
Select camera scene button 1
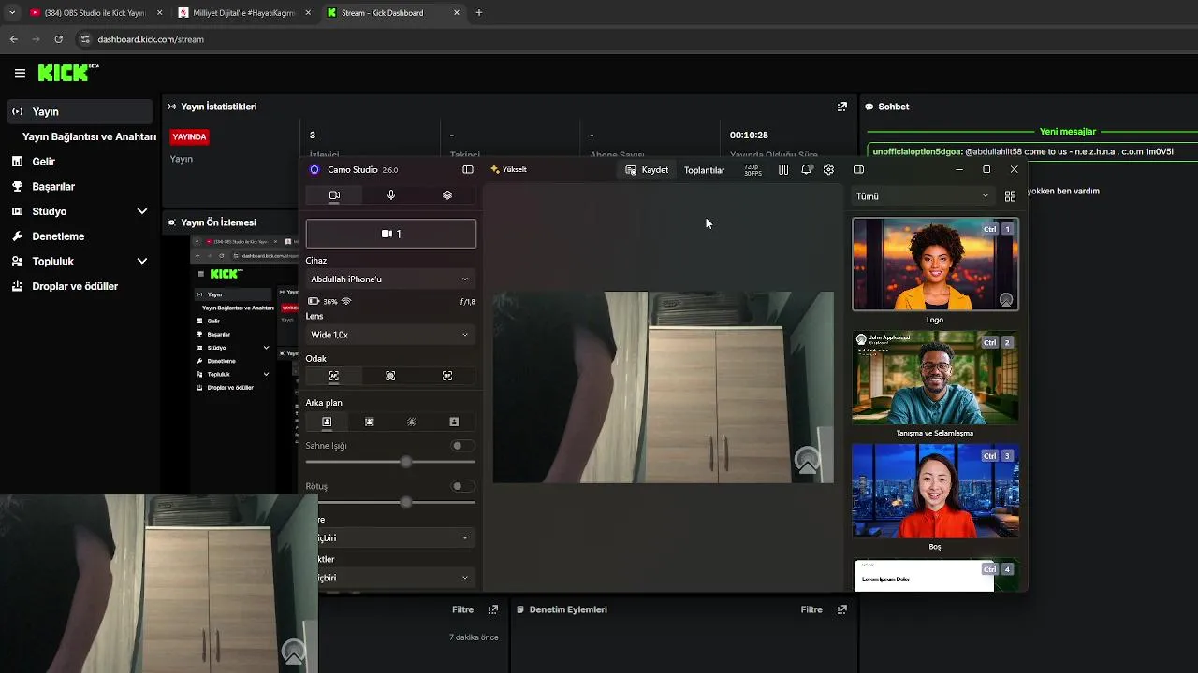point(391,234)
